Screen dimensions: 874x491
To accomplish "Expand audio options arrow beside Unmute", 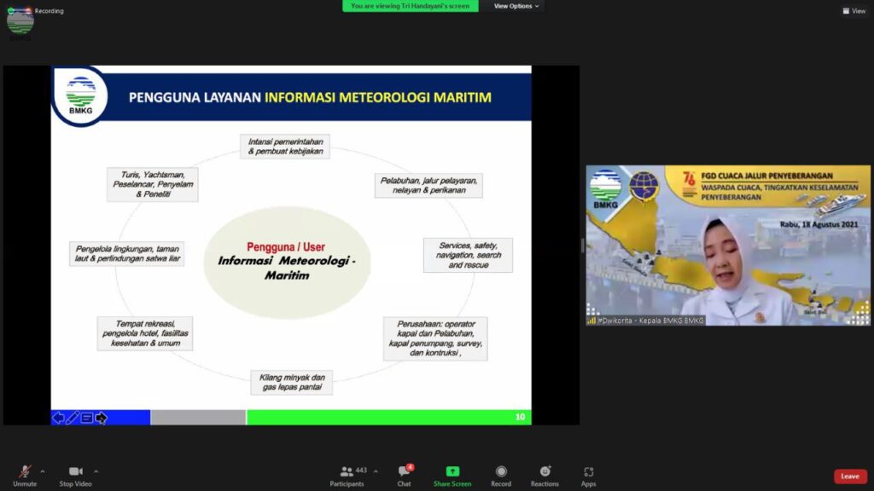I will pyautogui.click(x=43, y=471).
